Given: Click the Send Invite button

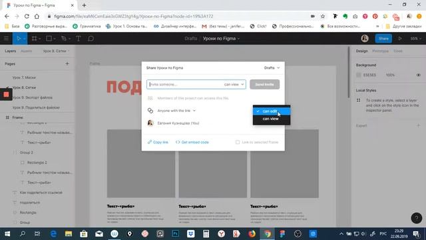Looking at the screenshot, I should click(264, 85).
